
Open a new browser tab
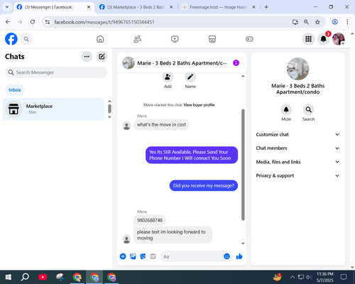coord(266,7)
